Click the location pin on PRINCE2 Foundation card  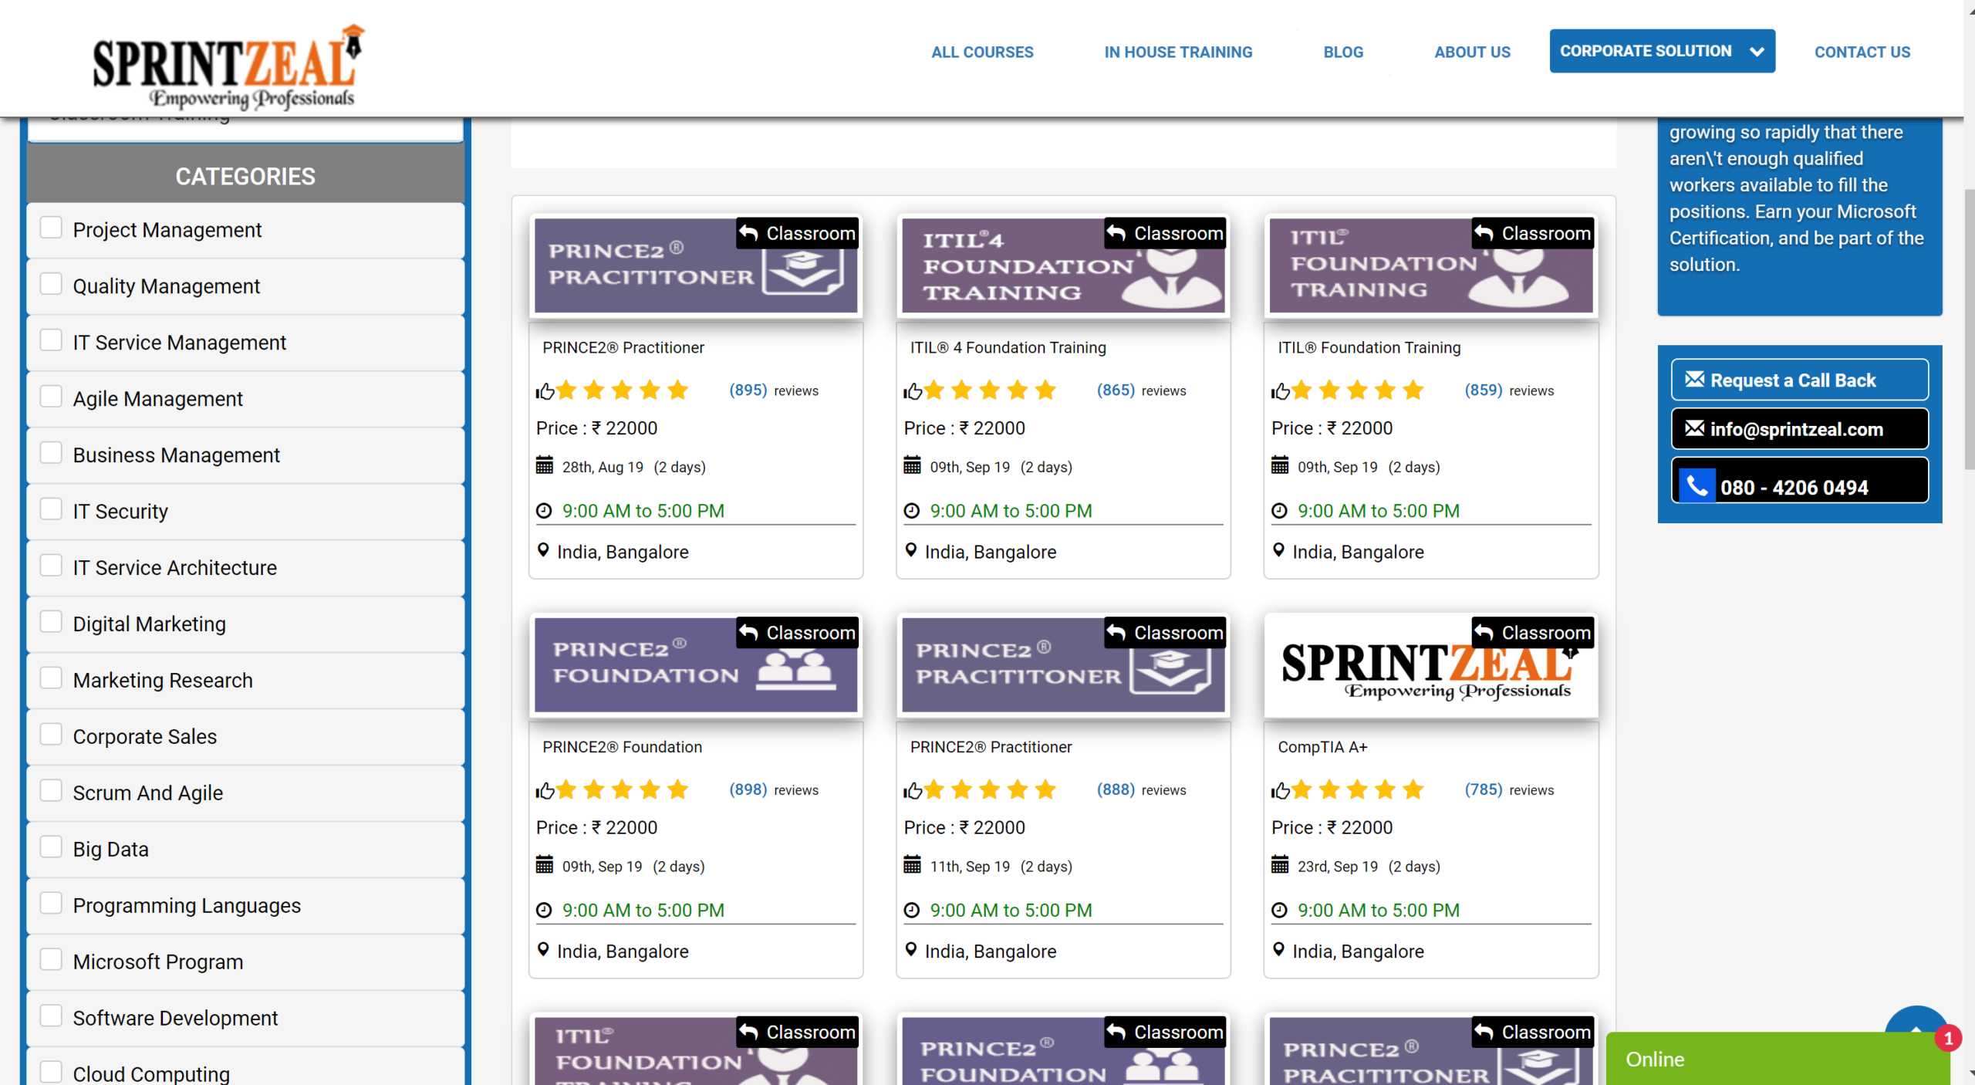point(543,950)
